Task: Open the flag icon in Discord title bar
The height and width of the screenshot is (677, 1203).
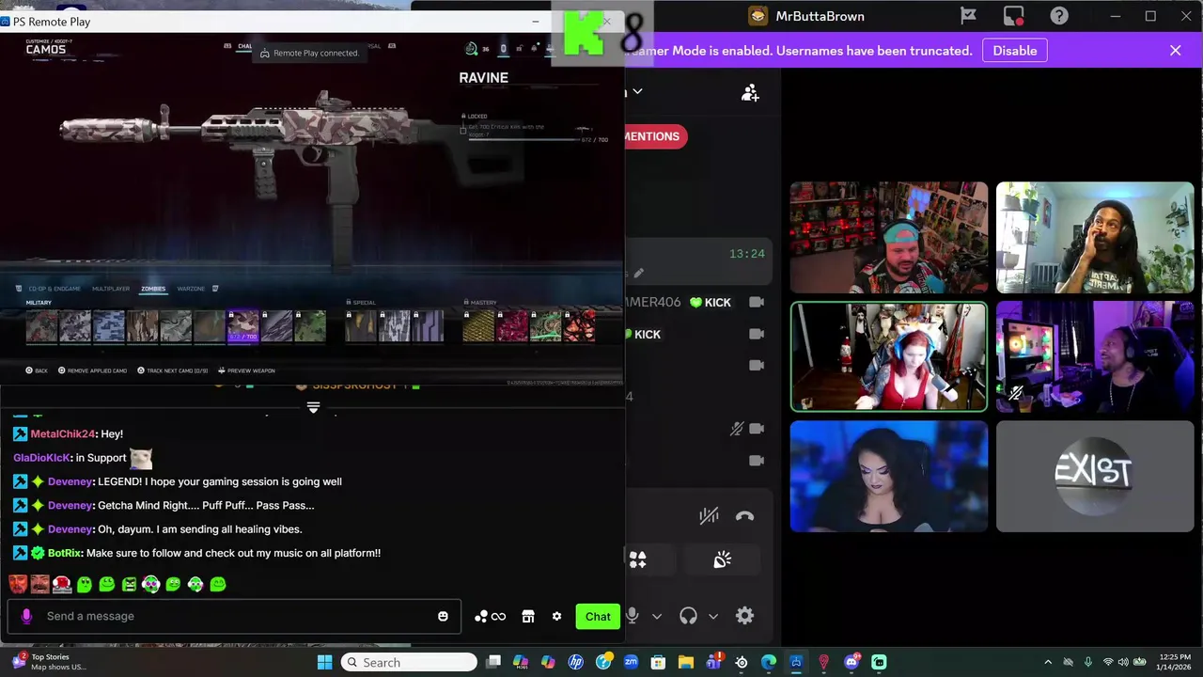Action: (x=968, y=16)
